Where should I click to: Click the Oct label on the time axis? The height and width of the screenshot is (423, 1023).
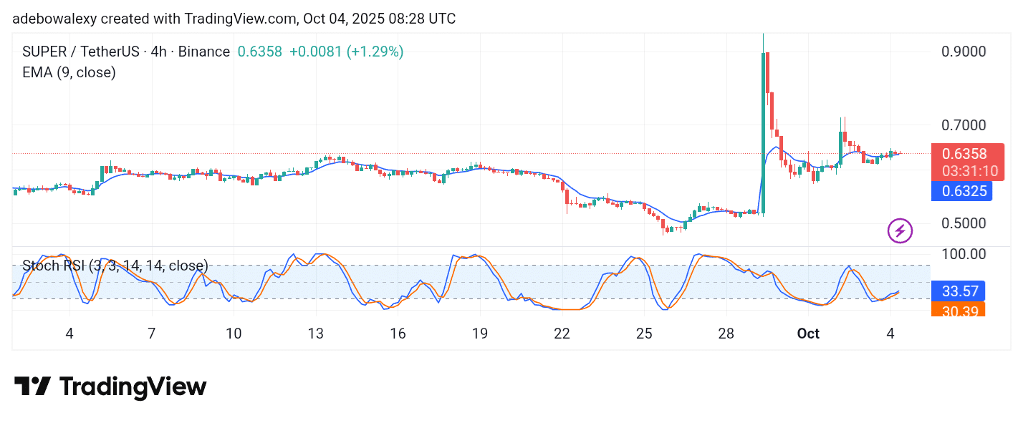click(809, 334)
